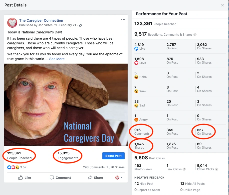The image size is (229, 195).
Task: Click the Share arrow button
Action: pos(95,178)
